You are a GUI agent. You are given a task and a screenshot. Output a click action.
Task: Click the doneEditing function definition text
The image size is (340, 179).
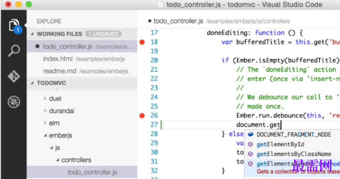coord(254,33)
